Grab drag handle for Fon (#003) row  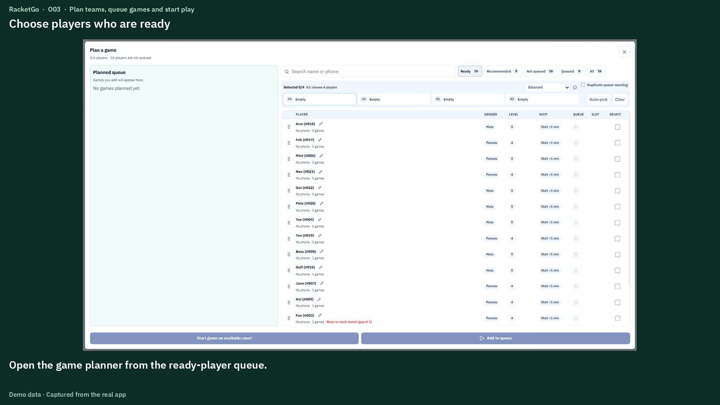pyautogui.click(x=289, y=318)
